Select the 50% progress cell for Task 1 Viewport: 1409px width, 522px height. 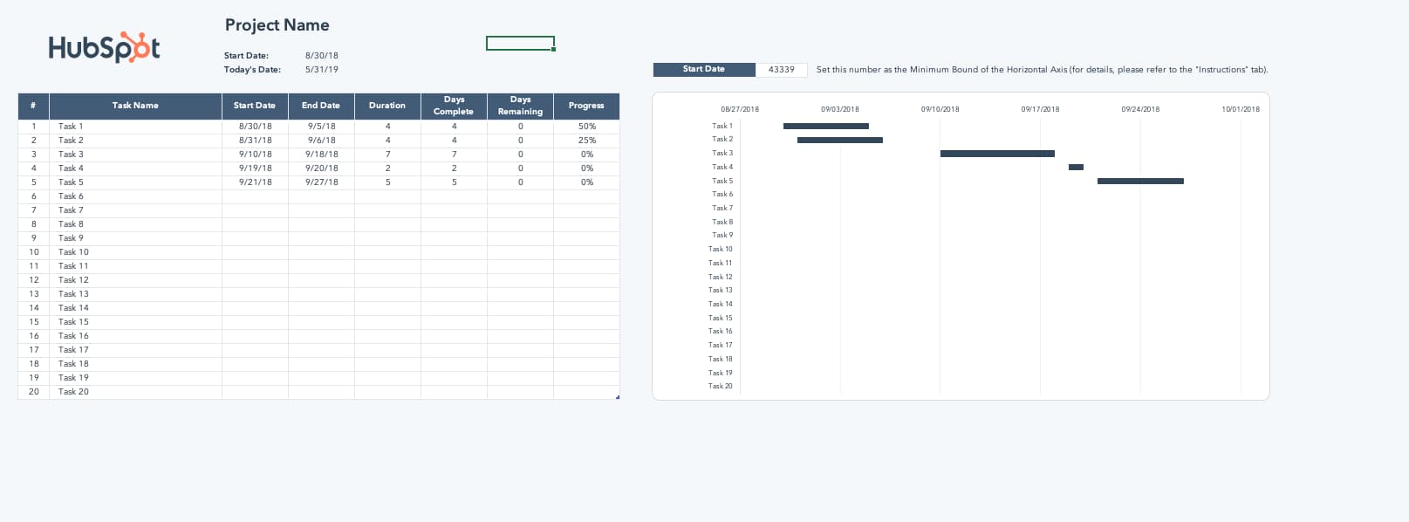586,127
